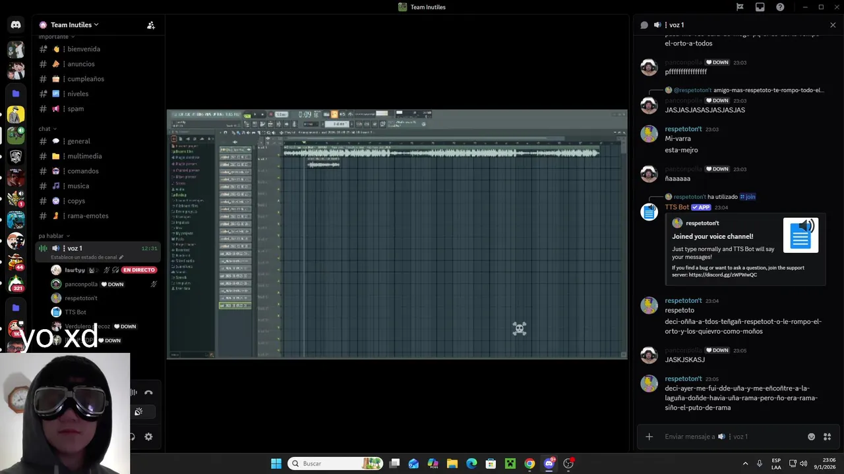844x474 pixels.
Task: Open the niveles channel
Action: tap(99, 93)
